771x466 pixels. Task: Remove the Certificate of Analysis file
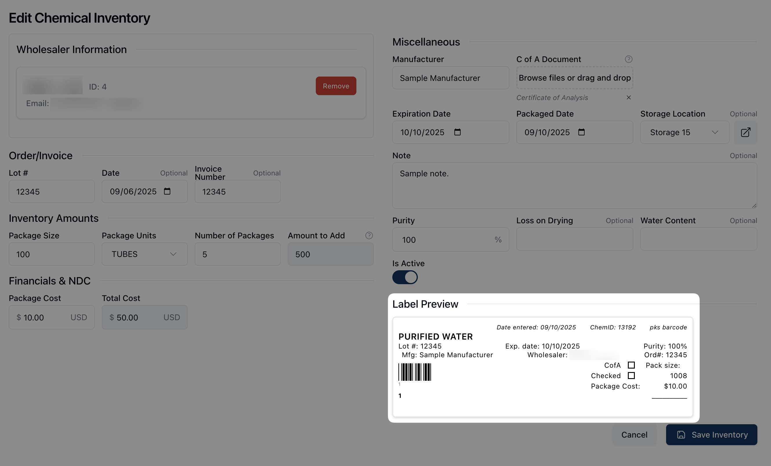pyautogui.click(x=628, y=97)
